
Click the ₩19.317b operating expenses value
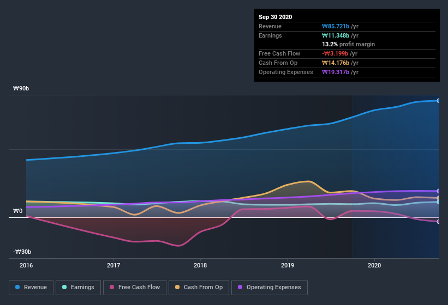[336, 72]
